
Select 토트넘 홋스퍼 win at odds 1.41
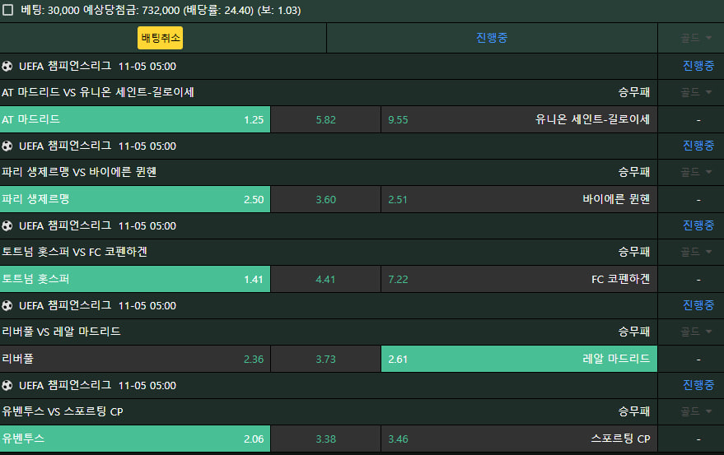135,279
